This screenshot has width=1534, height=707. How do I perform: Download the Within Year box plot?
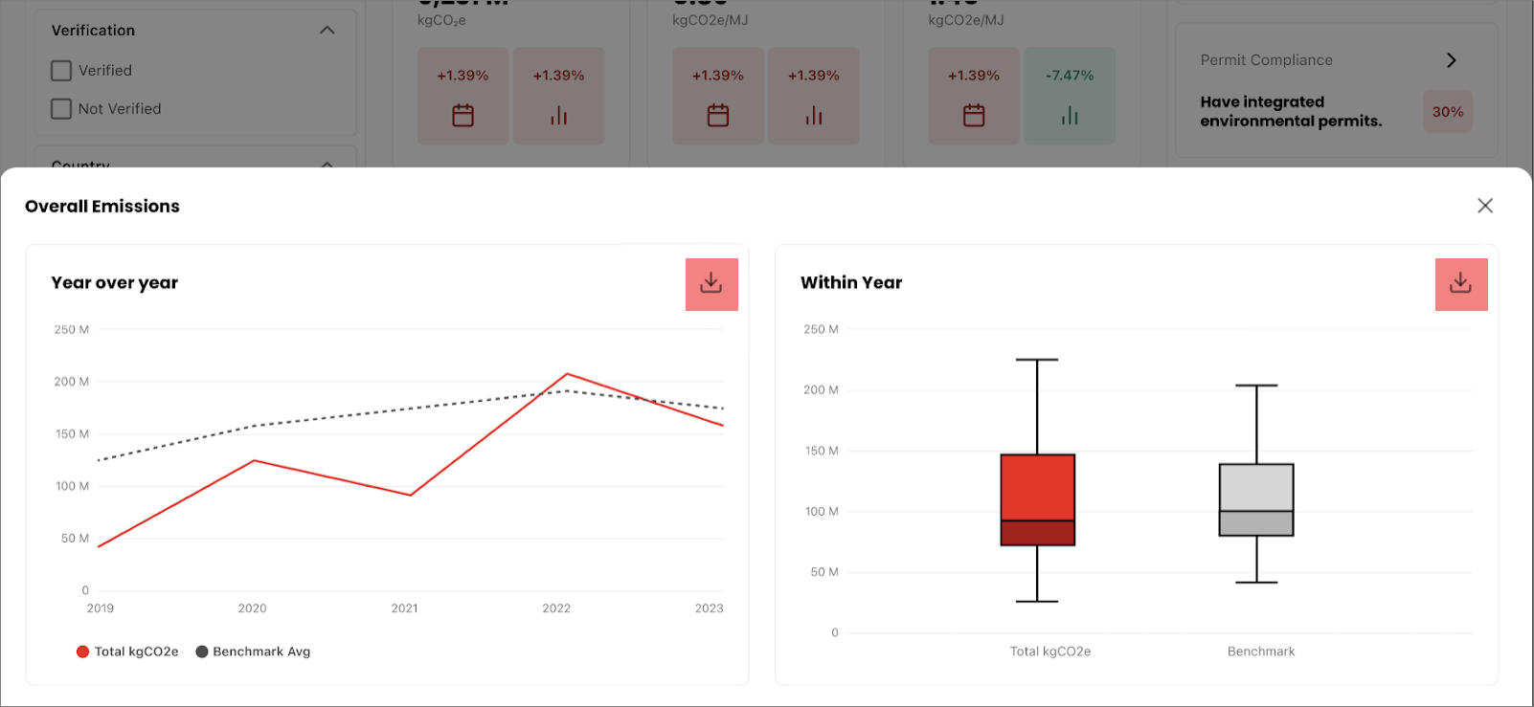click(1460, 283)
